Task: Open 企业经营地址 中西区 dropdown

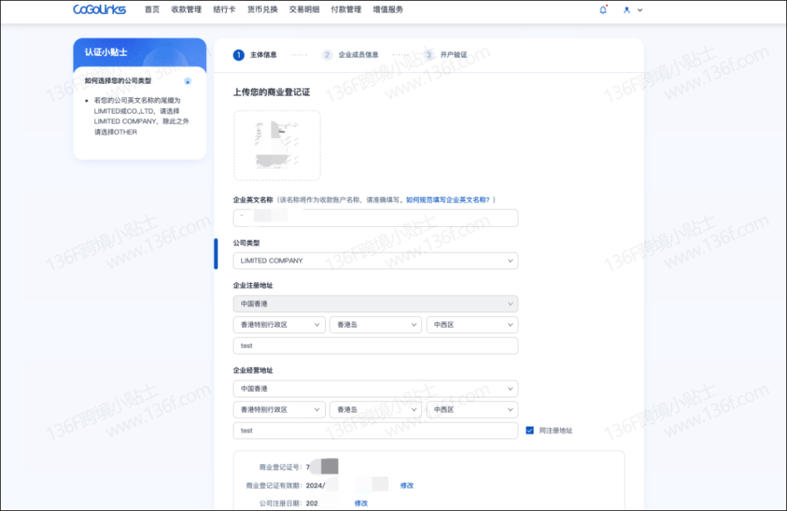Action: point(473,410)
